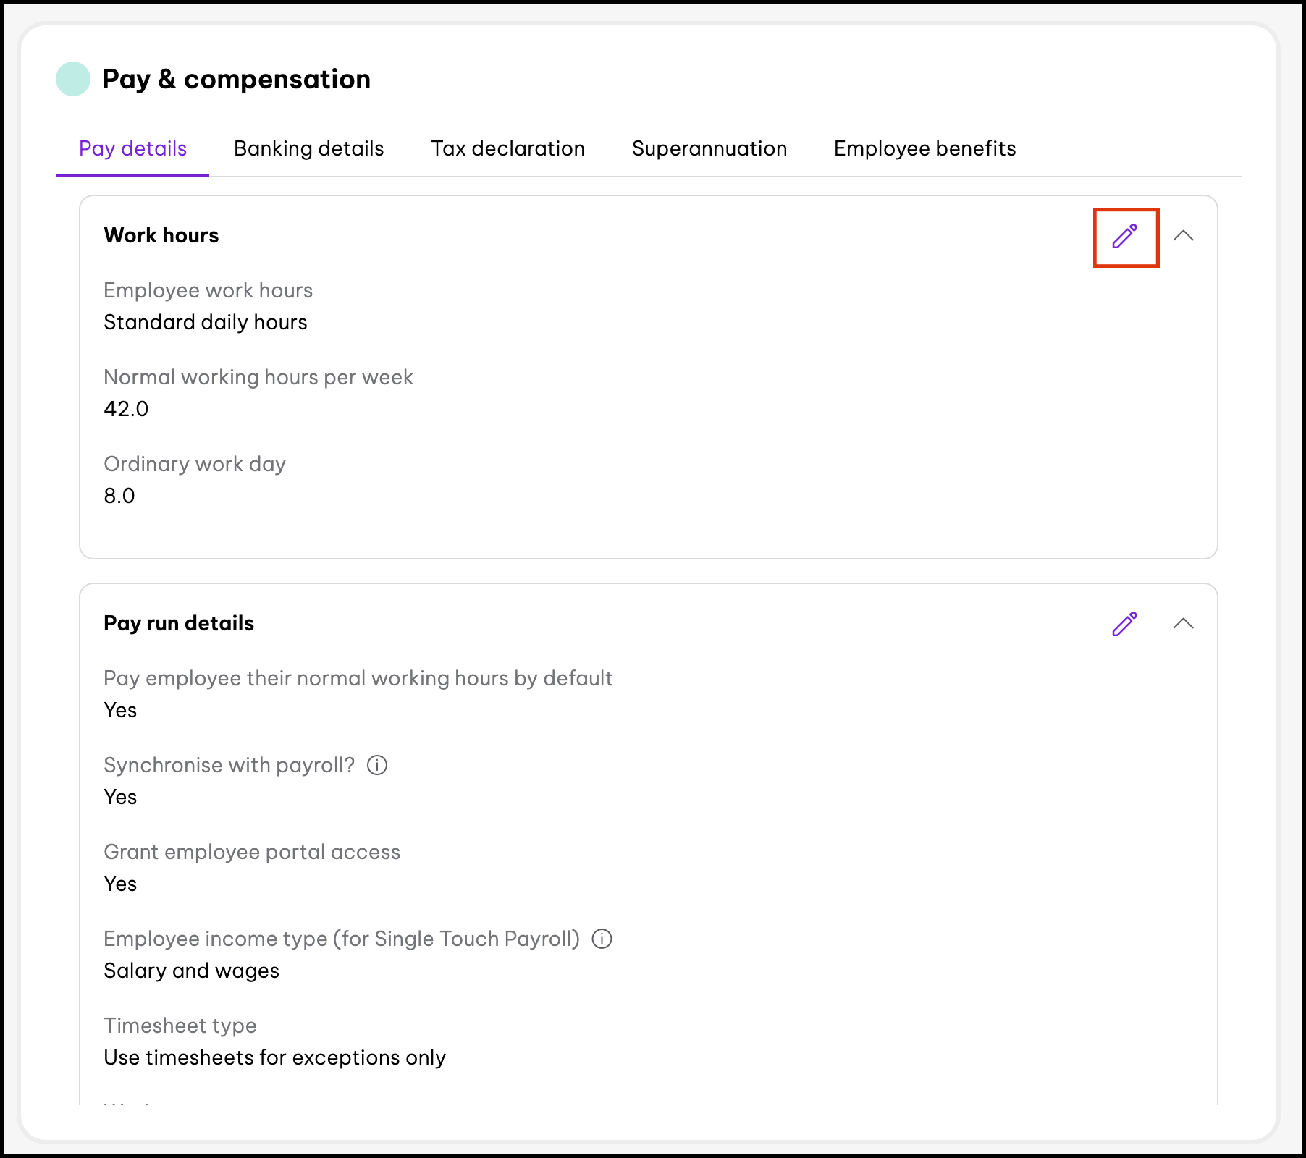The width and height of the screenshot is (1306, 1158).
Task: Select the Pay details tab
Action: click(132, 148)
